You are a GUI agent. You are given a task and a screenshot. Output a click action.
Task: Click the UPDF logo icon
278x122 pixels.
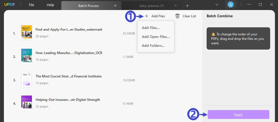(x=9, y=5)
